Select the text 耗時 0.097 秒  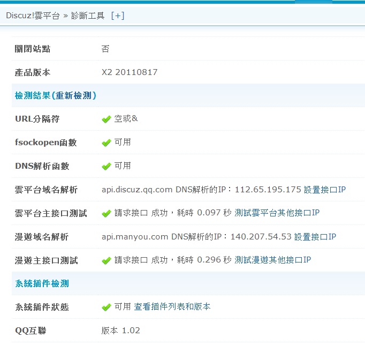(204, 213)
